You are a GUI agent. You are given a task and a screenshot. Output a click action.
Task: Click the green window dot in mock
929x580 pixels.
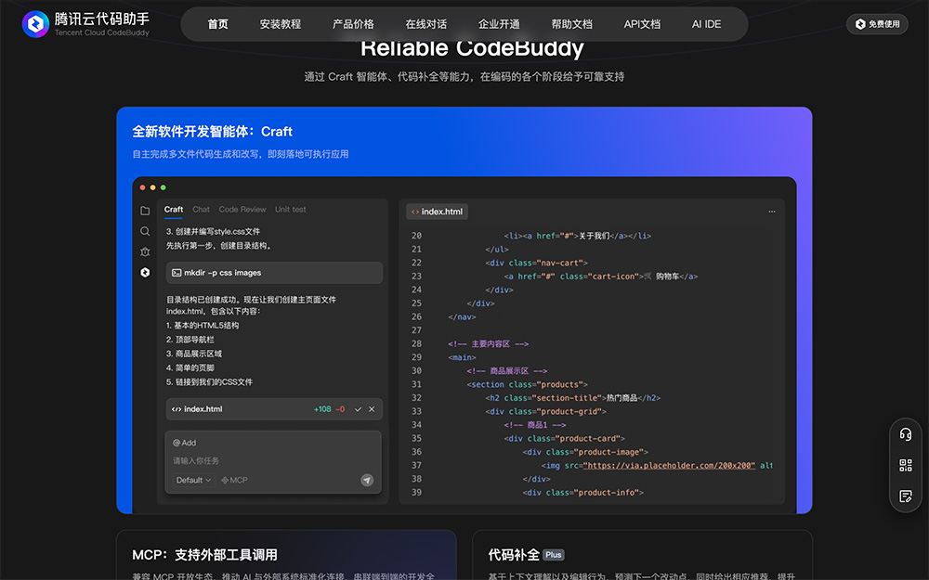pyautogui.click(x=163, y=187)
